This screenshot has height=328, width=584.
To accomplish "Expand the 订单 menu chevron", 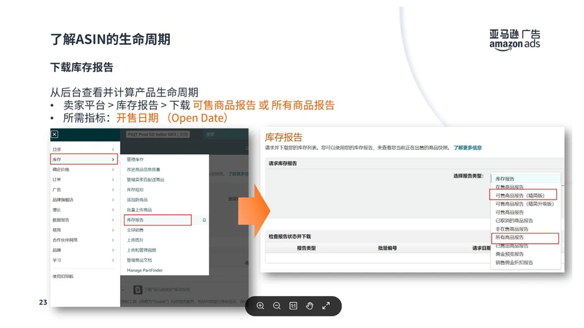I will coord(113,180).
